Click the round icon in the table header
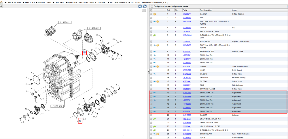The width and height of the screenshot is (288, 139). (x=151, y=10)
